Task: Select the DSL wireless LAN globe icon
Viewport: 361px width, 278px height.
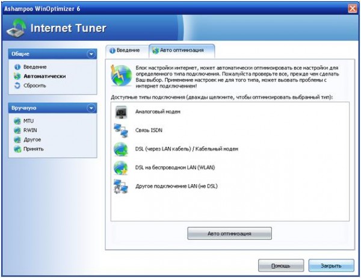Action: (x=121, y=168)
